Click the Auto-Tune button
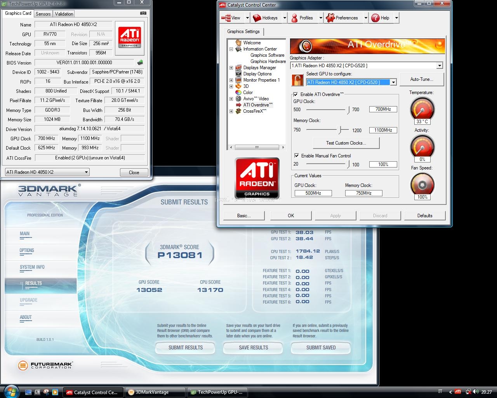The height and width of the screenshot is (398, 497). coord(422,79)
